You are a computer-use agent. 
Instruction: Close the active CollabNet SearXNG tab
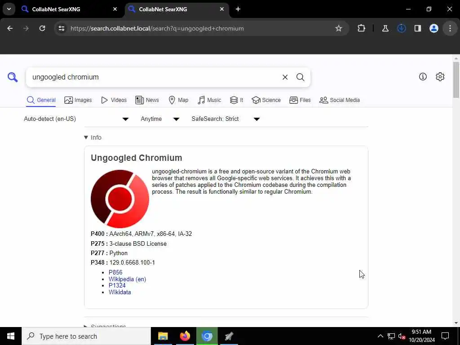[x=222, y=9]
